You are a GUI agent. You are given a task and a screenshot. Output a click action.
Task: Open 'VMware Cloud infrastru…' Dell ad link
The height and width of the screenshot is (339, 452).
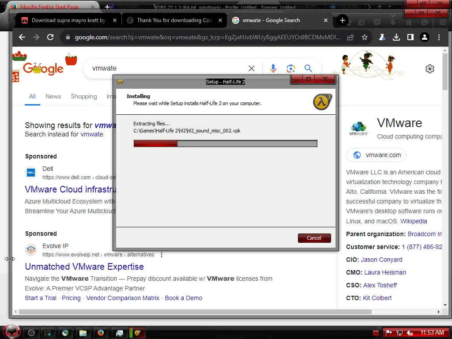click(70, 189)
